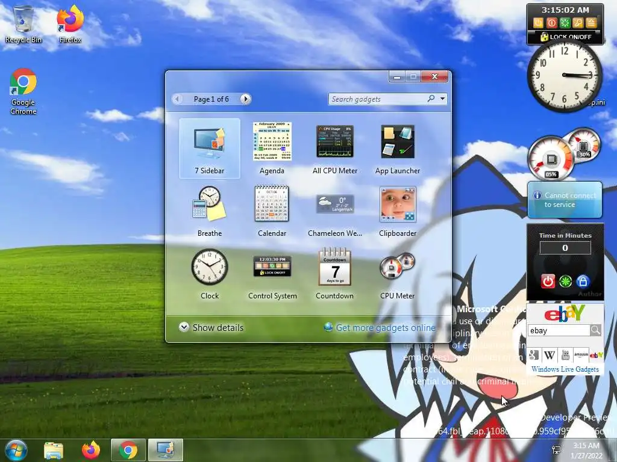Image resolution: width=617 pixels, height=462 pixels.
Task: Expand Show details chevron
Action: (184, 327)
